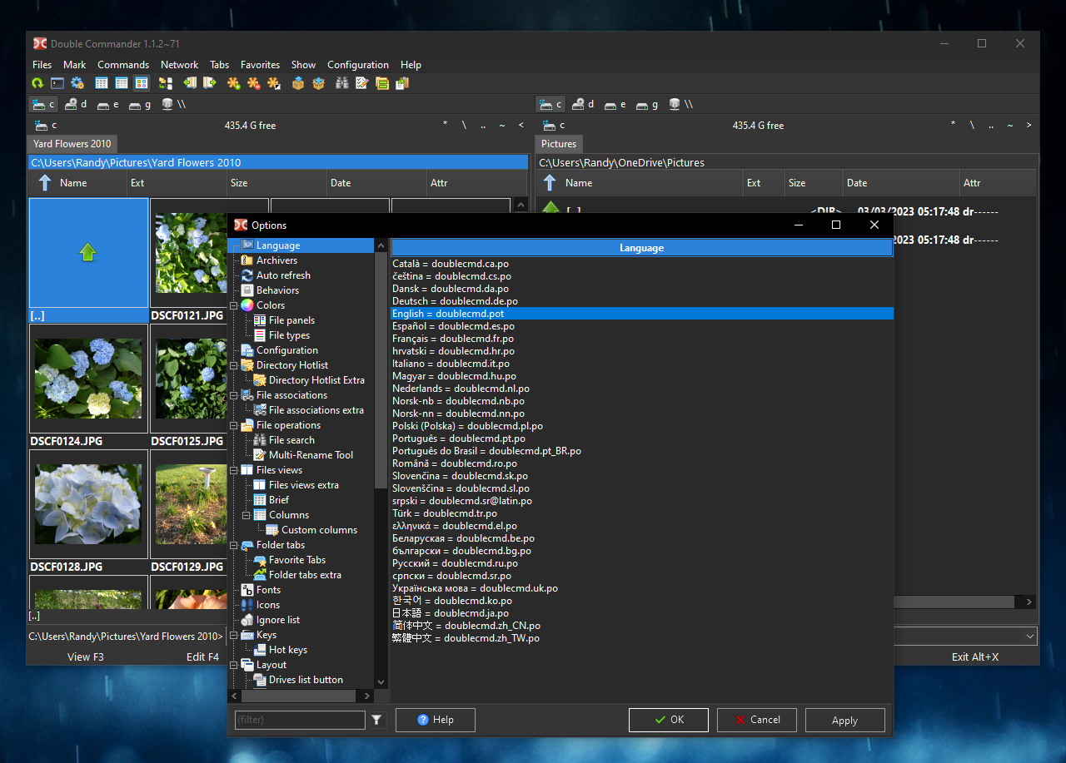This screenshot has height=763, width=1066.
Task: Click the pack files box icon
Action: point(298,83)
